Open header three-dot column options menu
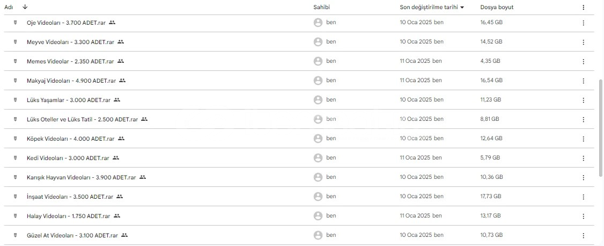Image resolution: width=604 pixels, height=246 pixels. click(x=583, y=7)
